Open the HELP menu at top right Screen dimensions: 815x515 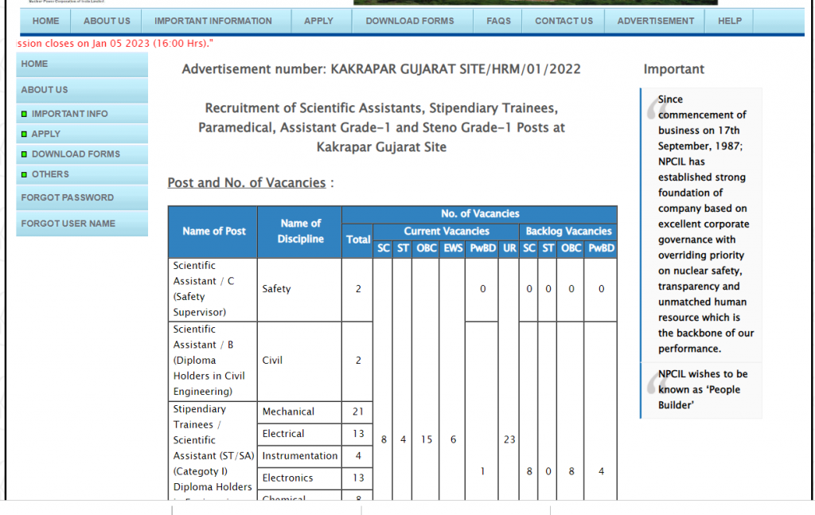click(728, 21)
